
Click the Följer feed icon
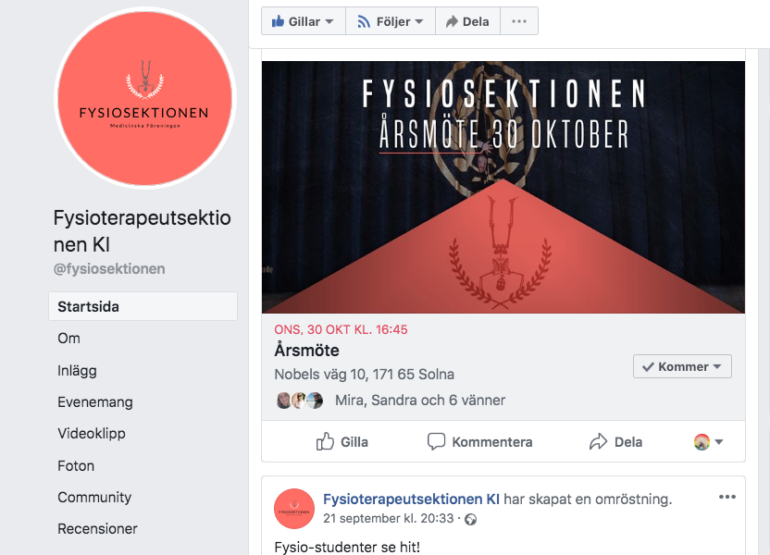click(x=364, y=21)
